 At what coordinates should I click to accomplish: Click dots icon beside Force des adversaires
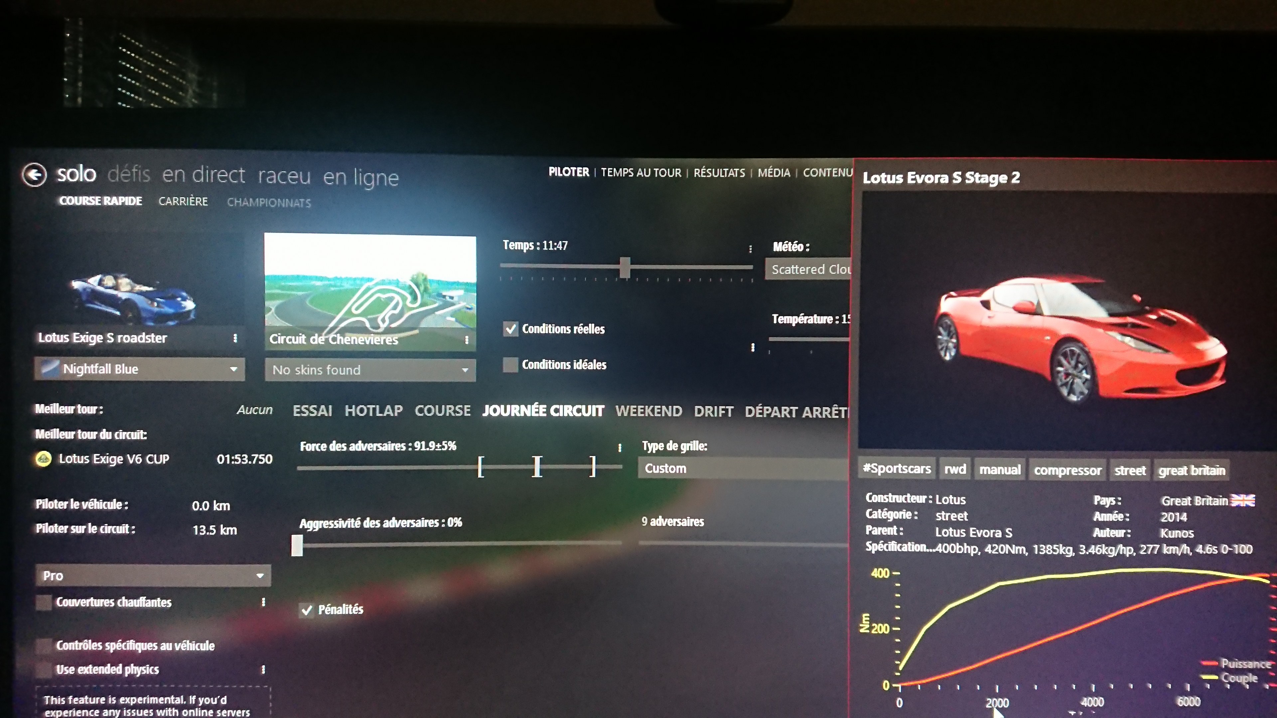(x=620, y=447)
